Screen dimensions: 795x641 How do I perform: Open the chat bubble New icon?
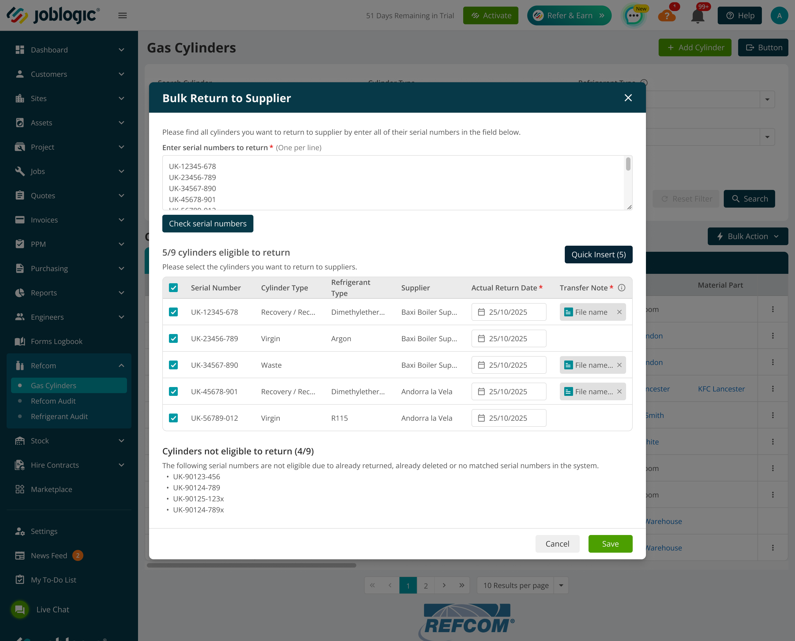(634, 16)
